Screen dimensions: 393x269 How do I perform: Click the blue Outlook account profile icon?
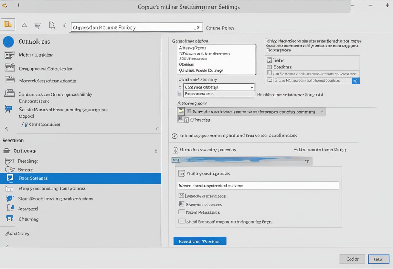(8, 41)
